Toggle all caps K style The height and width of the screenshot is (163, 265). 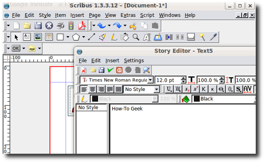click(204, 89)
